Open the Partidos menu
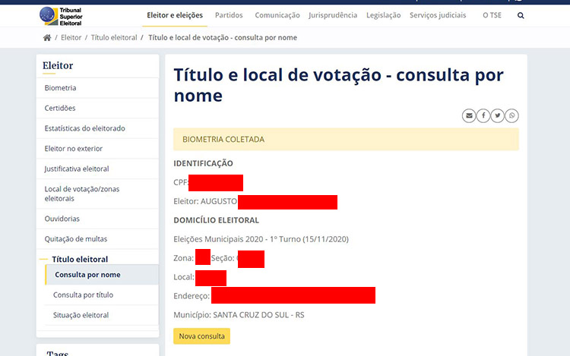Viewport: 570px width, 356px height. pos(229,15)
